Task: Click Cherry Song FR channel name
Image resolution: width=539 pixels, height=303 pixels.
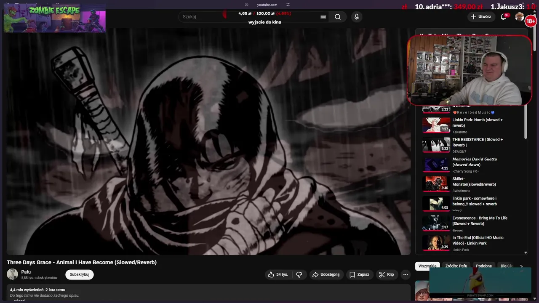Action: [x=465, y=171]
